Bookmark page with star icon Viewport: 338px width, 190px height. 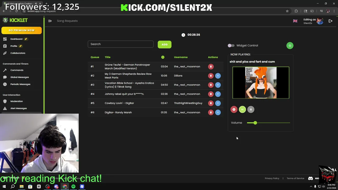pyautogui.click(x=287, y=11)
